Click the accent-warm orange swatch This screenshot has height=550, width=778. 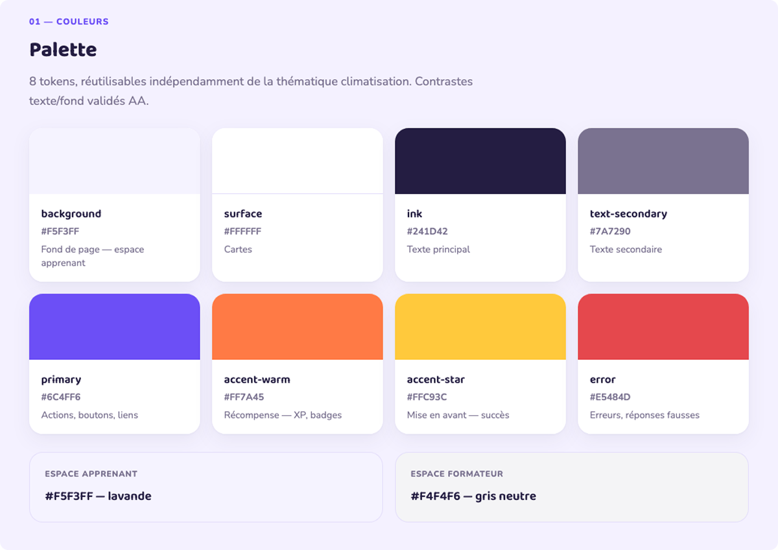tap(298, 327)
